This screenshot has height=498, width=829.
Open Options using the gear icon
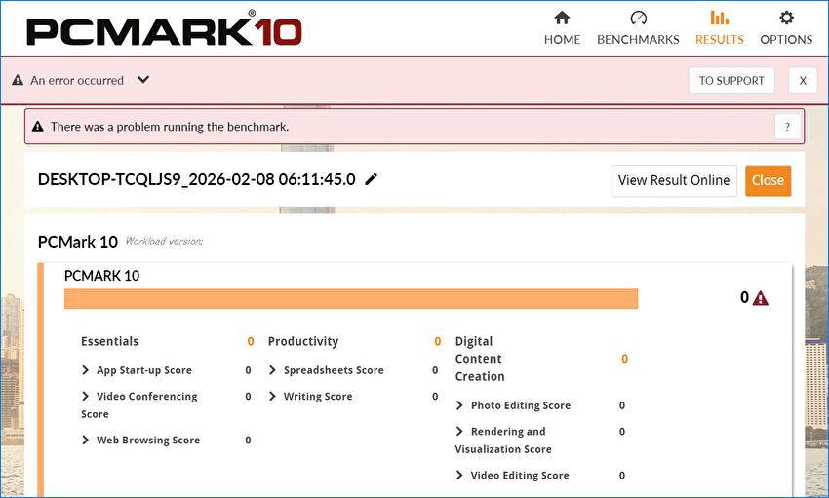tap(786, 18)
